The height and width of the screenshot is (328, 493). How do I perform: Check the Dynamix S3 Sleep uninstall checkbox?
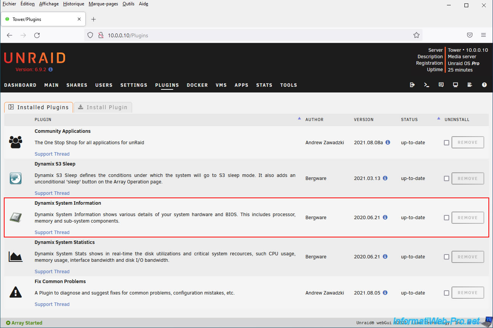point(447,178)
